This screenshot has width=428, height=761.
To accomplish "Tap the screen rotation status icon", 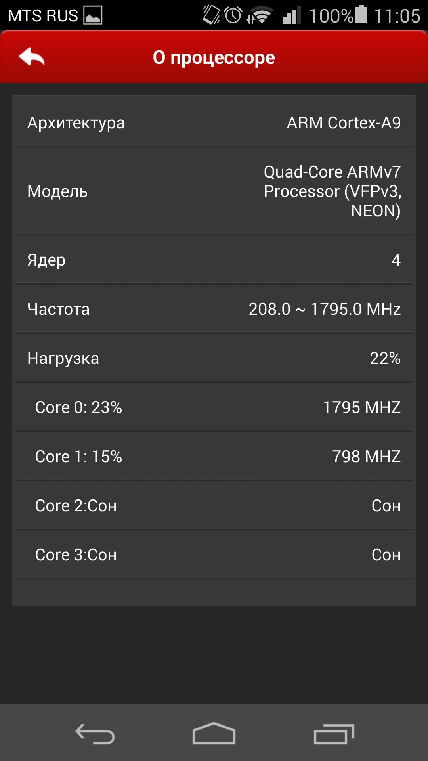I will point(211,15).
